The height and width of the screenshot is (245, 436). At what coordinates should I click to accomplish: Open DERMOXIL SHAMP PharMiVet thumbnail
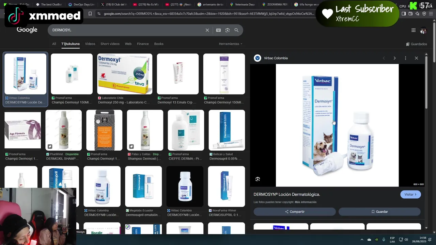[63, 130]
